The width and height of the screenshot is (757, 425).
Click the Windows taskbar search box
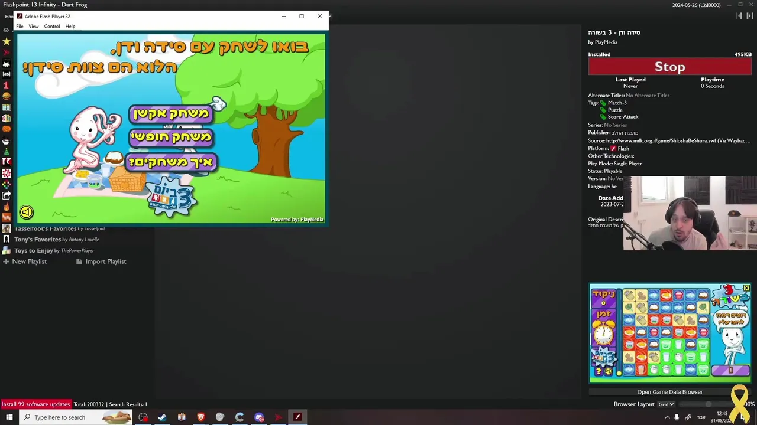click(76, 417)
